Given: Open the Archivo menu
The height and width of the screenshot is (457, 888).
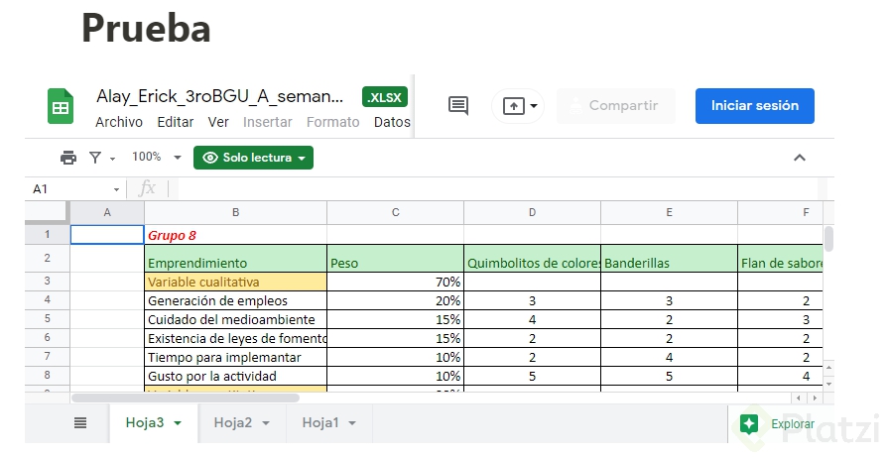Looking at the screenshot, I should 118,122.
